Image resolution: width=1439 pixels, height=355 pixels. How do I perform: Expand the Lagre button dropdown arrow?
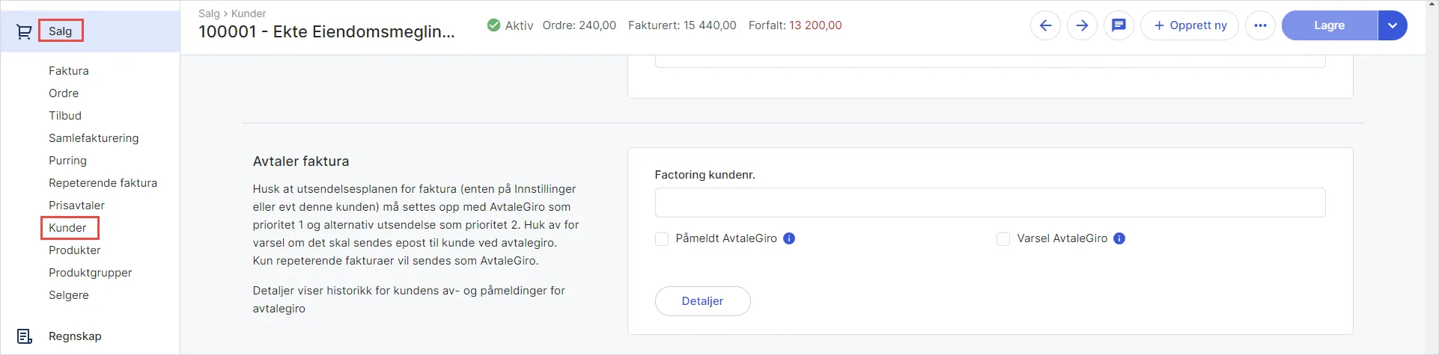coord(1392,25)
